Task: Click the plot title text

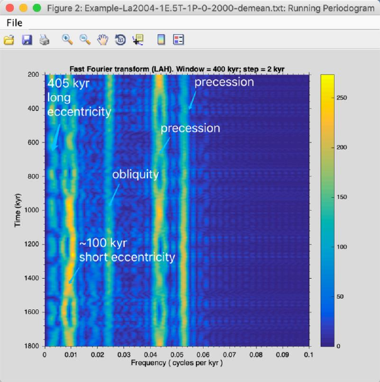Action: pyautogui.click(x=177, y=69)
